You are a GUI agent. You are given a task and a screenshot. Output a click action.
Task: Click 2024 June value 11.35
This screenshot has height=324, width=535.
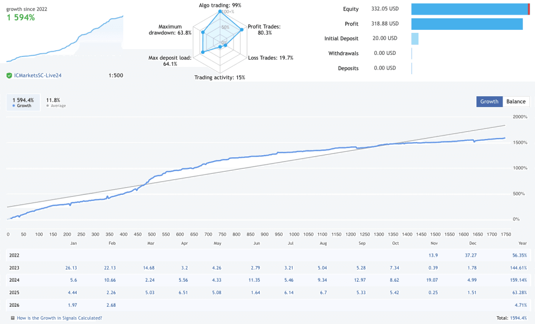point(254,280)
